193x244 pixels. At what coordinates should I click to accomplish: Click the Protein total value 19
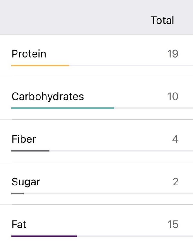point(173,54)
